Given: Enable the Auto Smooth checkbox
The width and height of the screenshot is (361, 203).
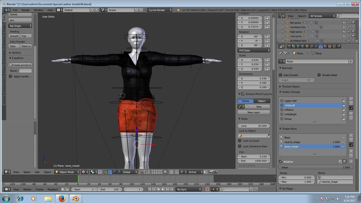Looking at the screenshot, I should [280, 75].
